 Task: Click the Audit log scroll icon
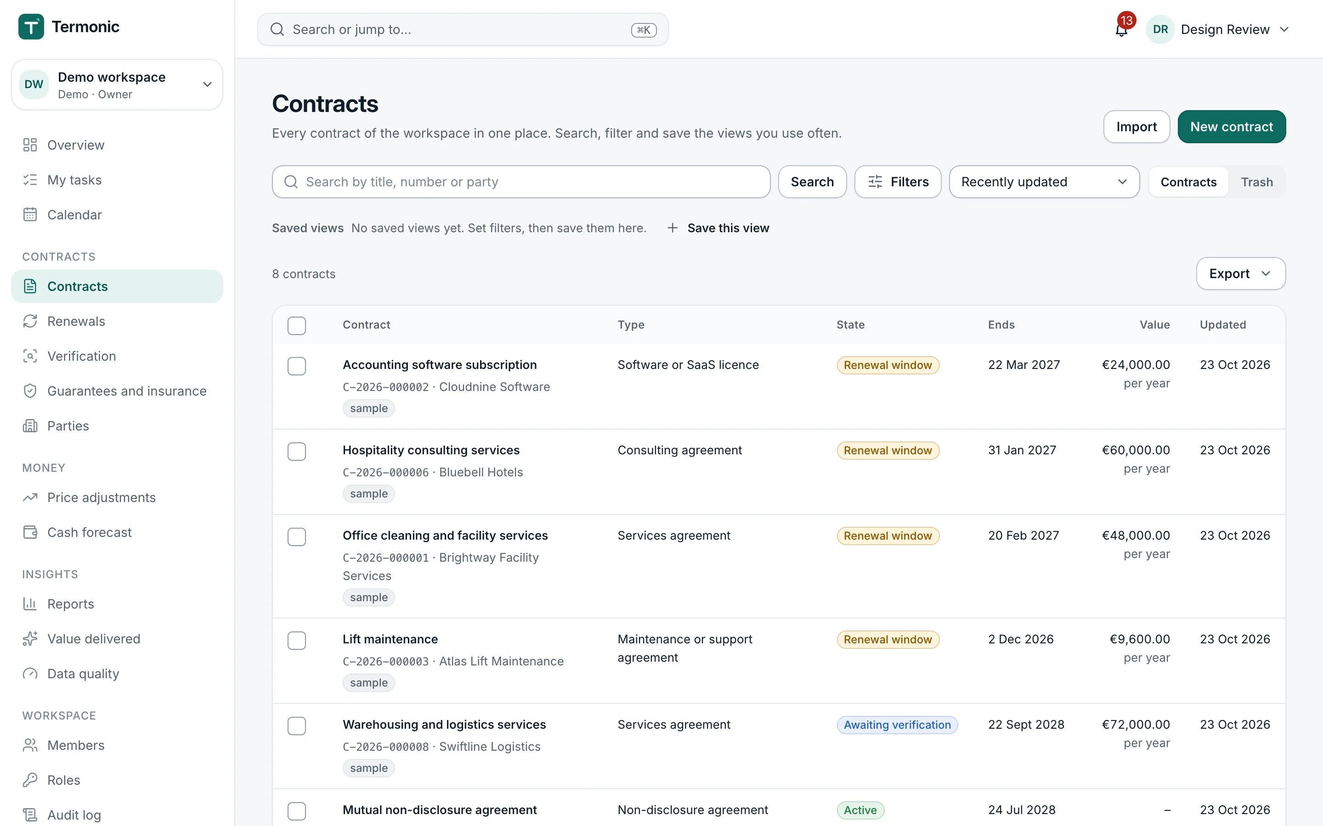point(30,815)
